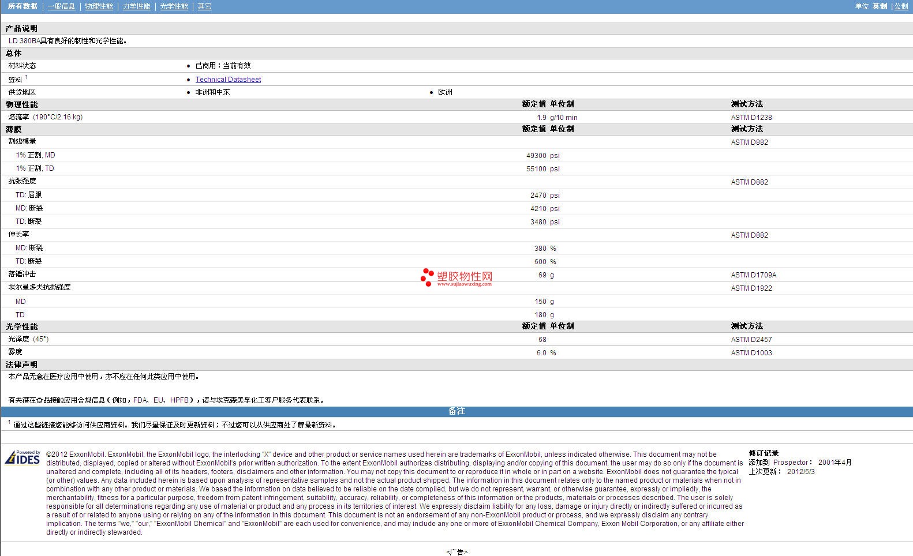Open the 其它 tab
Screen dimensions: 913x556
[204, 6]
